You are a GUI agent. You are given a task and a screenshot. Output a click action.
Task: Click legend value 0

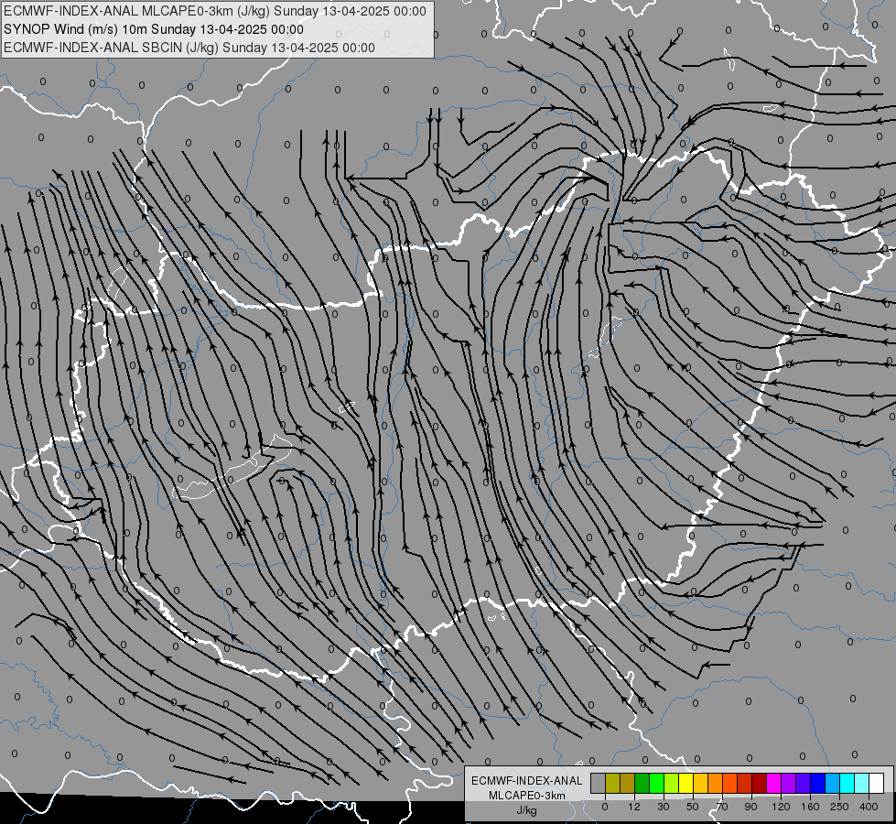(605, 807)
